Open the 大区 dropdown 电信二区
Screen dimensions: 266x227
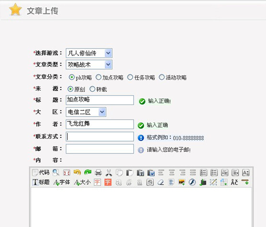[86, 112]
